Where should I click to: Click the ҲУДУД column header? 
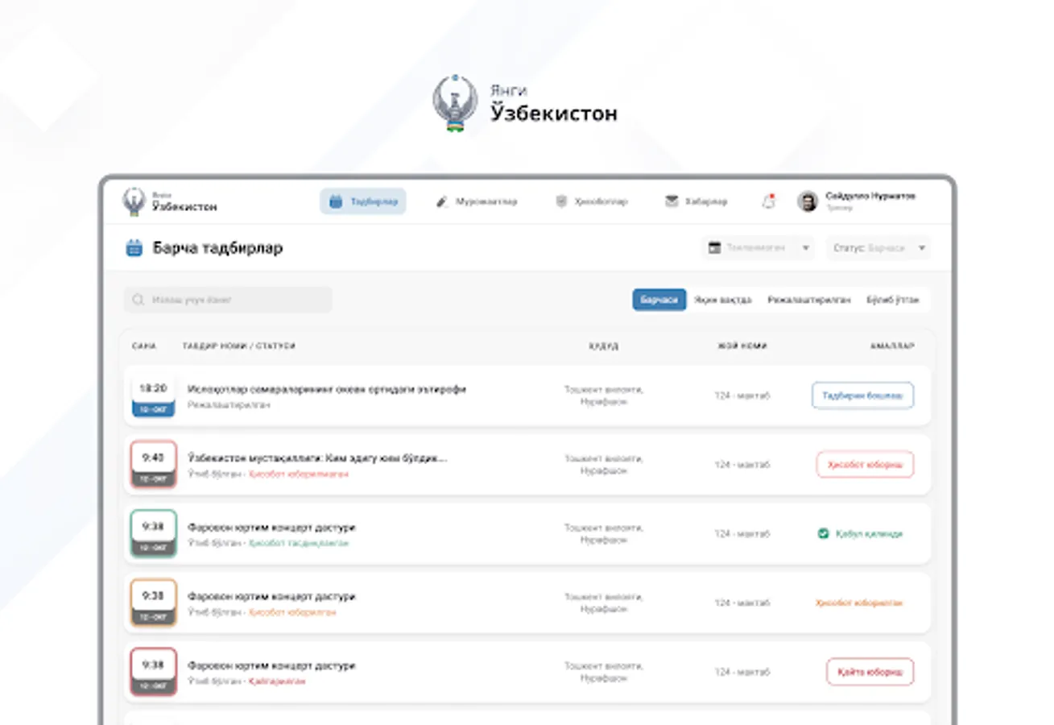604,346
